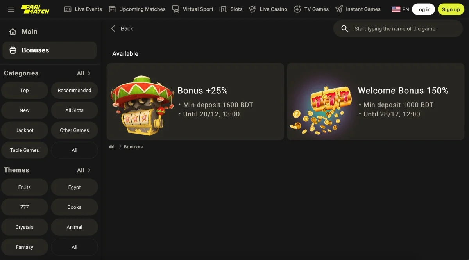Open the EN language selector
The width and height of the screenshot is (469, 260).
coord(400,9)
